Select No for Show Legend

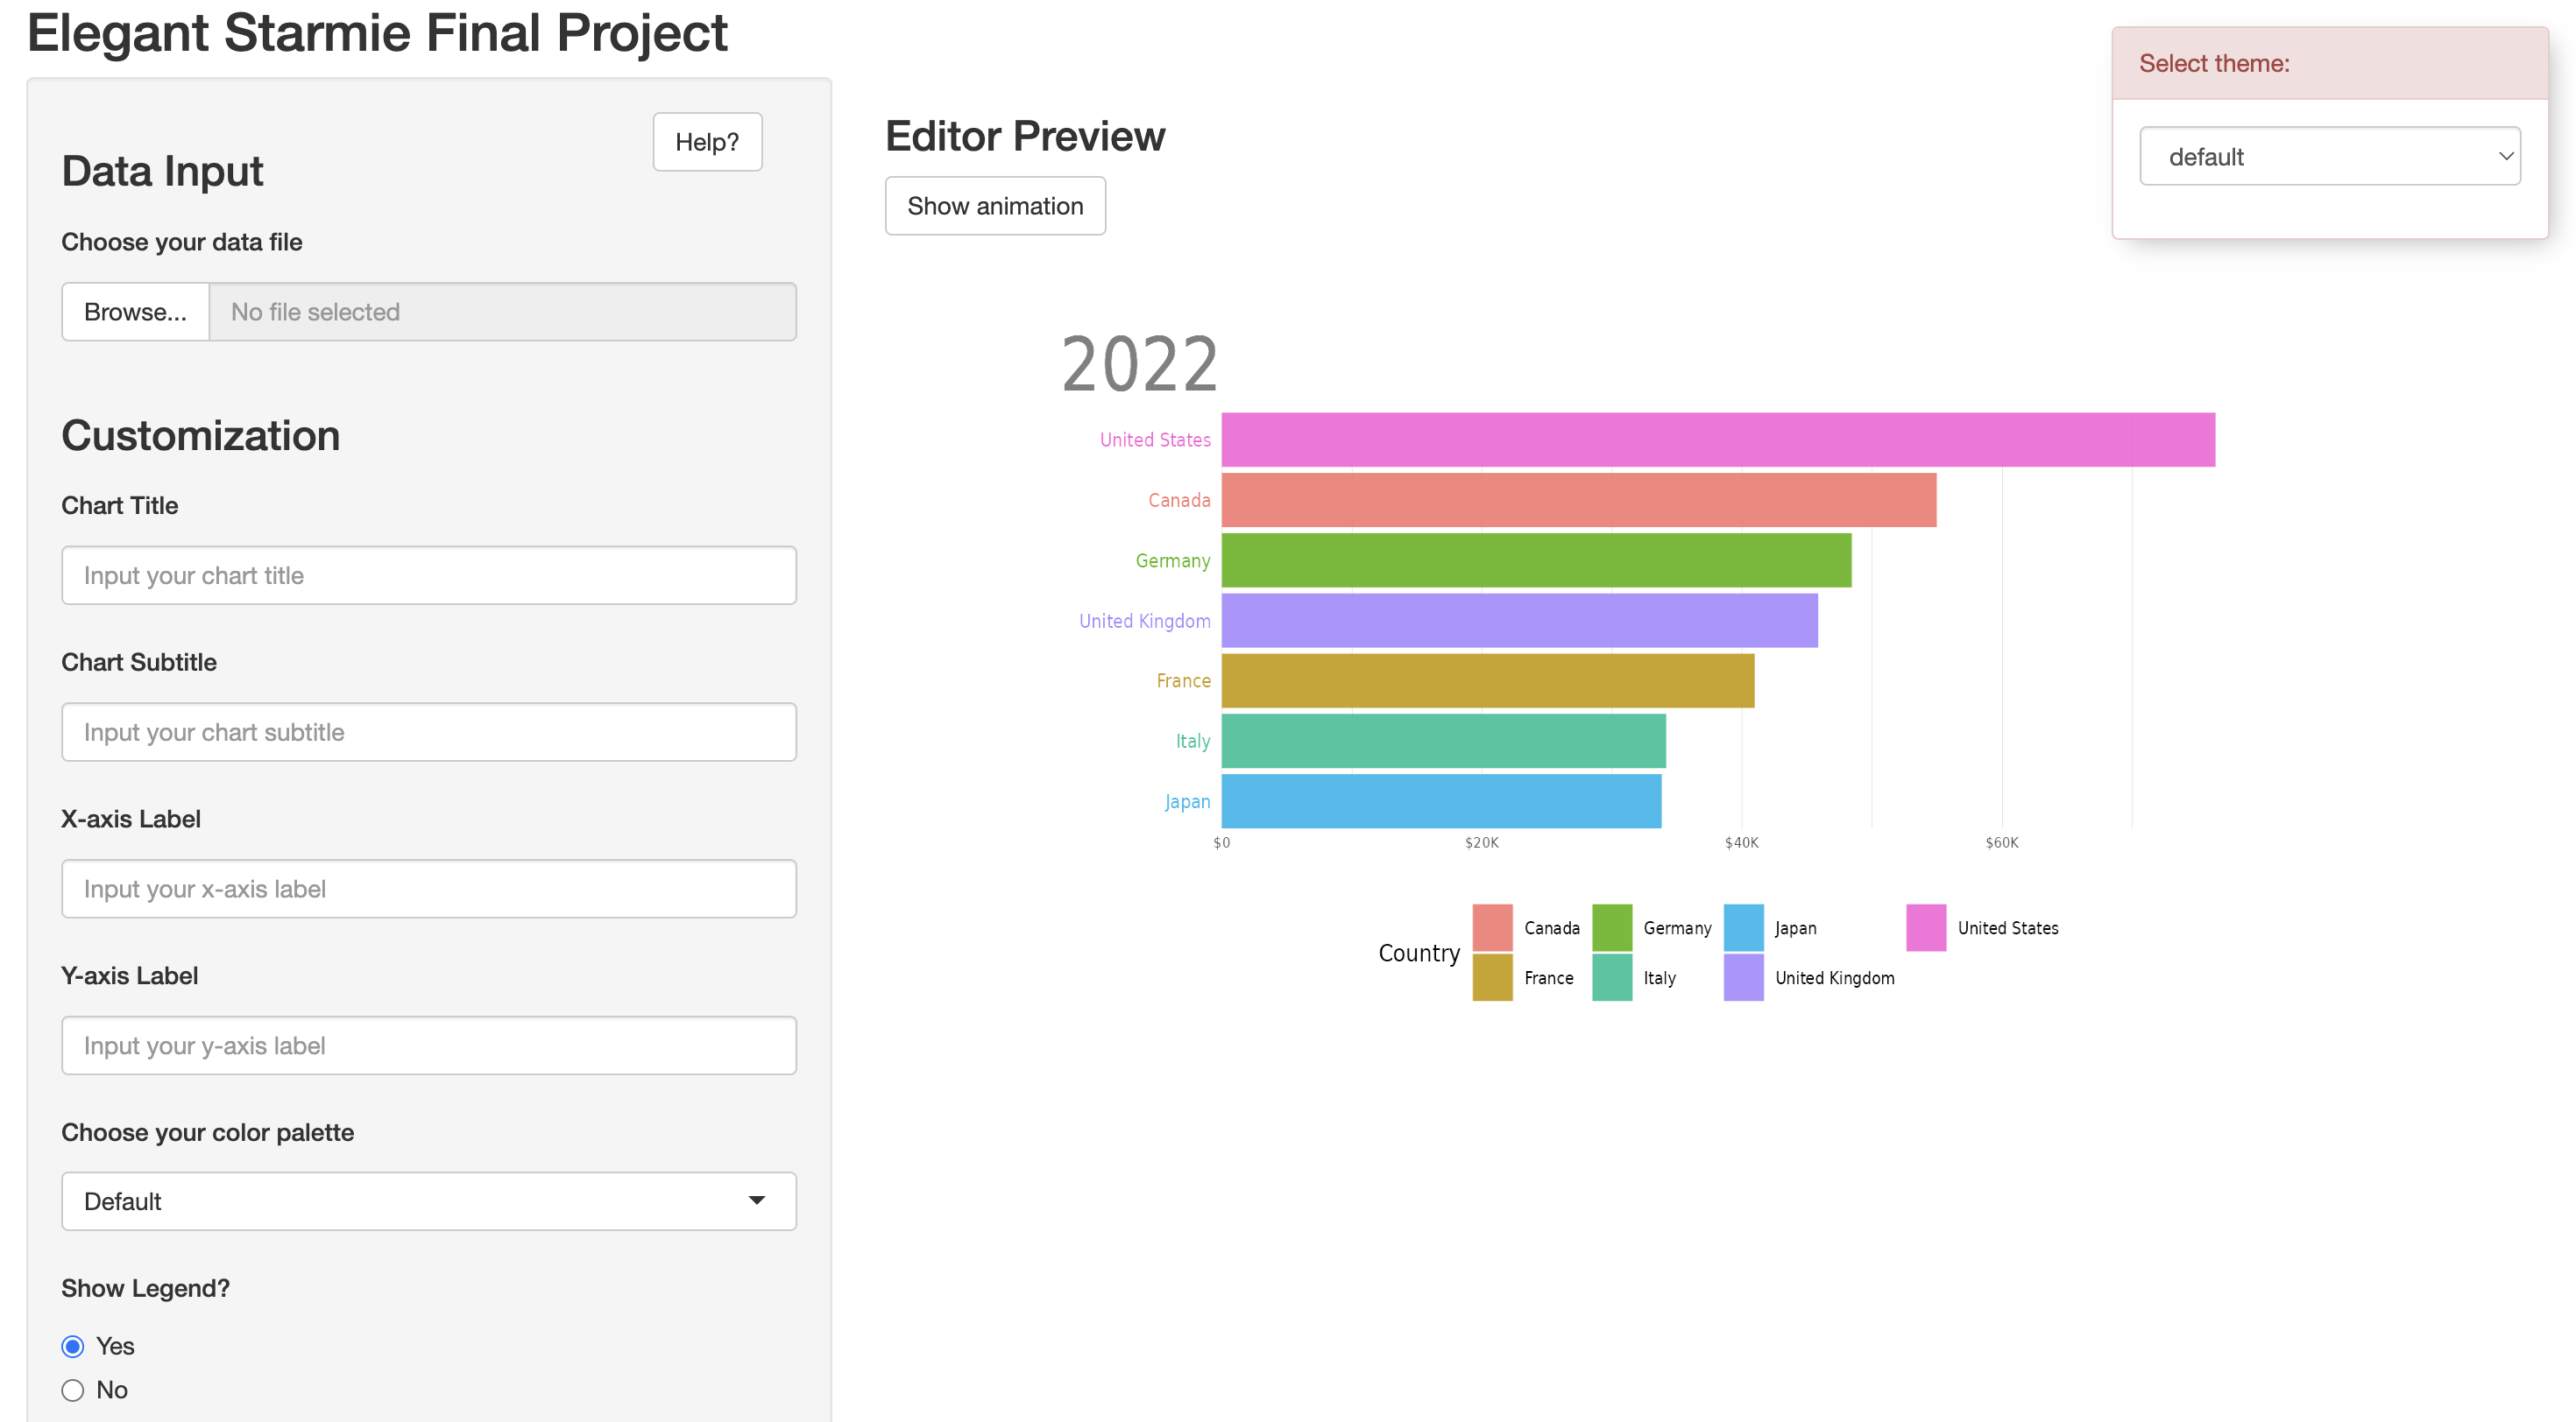click(73, 1390)
